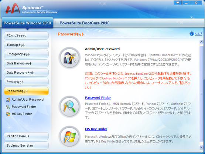
Task: Open Partition Genius from the sidebar
Action: click(26, 136)
